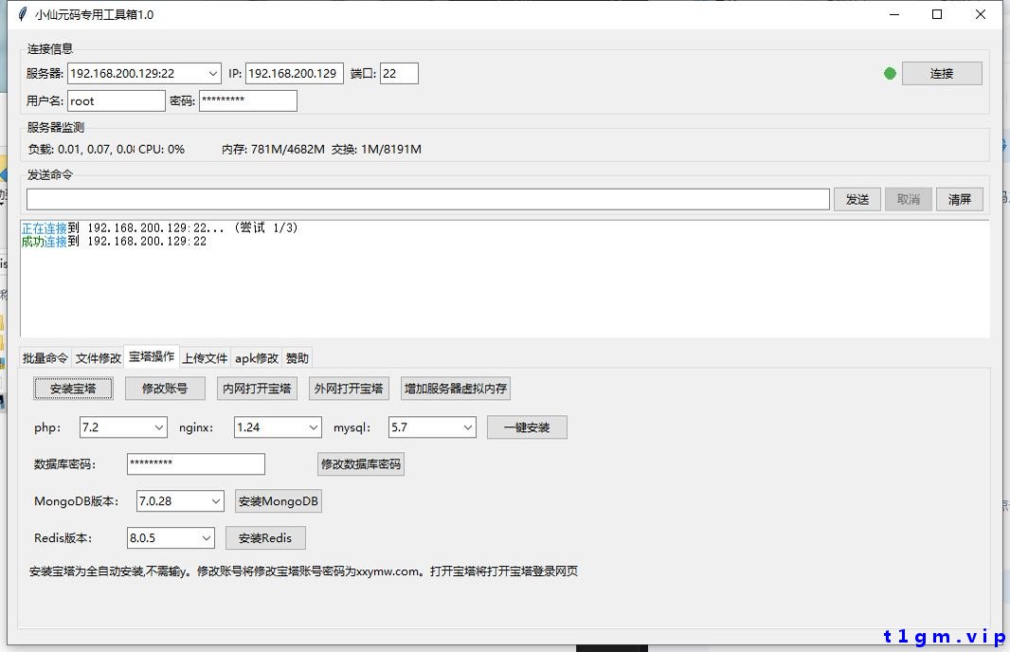Click the 安装宝塔 button
Viewport: 1010px width, 652px height.
click(73, 389)
